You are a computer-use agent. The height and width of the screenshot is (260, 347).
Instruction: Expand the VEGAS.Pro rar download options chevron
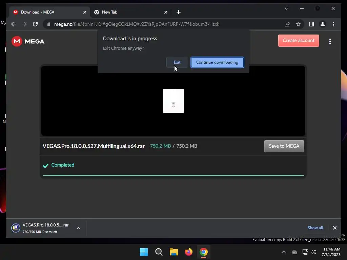78,228
